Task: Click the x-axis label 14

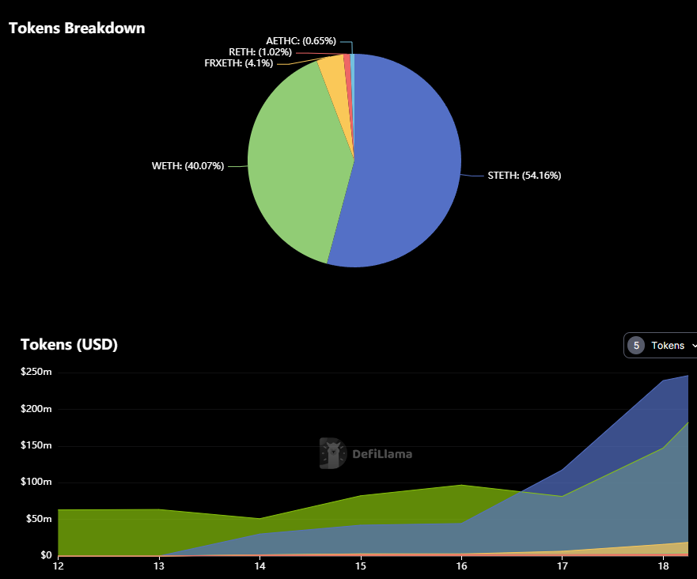Action: 260,566
